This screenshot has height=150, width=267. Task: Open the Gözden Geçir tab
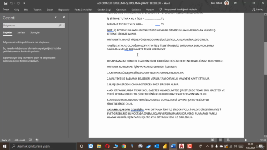click(104, 10)
